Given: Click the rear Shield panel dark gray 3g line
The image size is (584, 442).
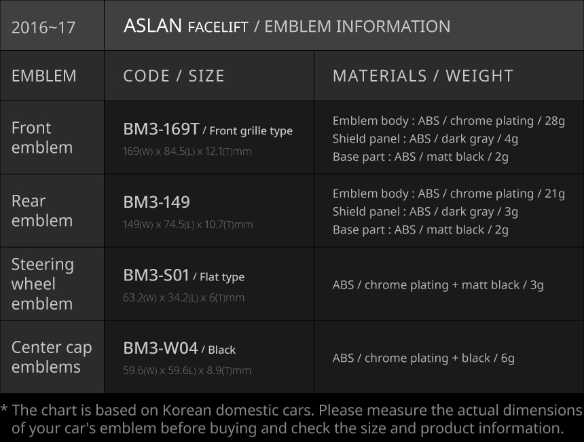Looking at the screenshot, I should [x=425, y=212].
